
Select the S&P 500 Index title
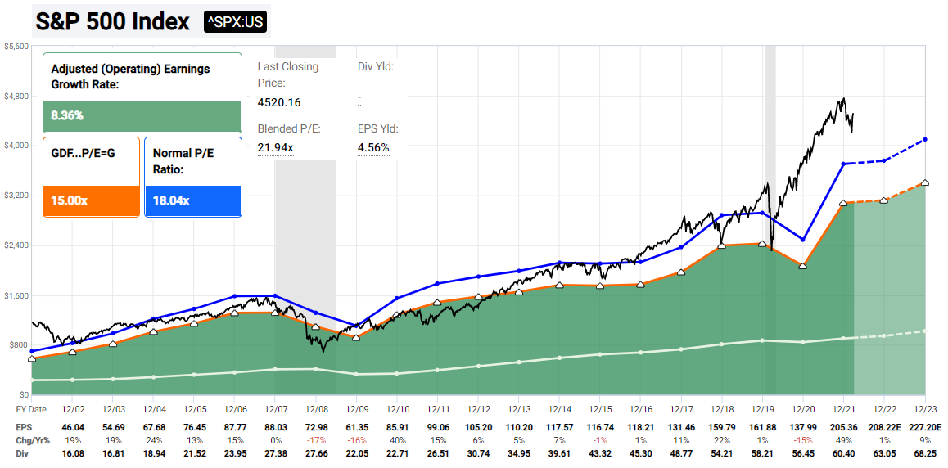pos(112,22)
